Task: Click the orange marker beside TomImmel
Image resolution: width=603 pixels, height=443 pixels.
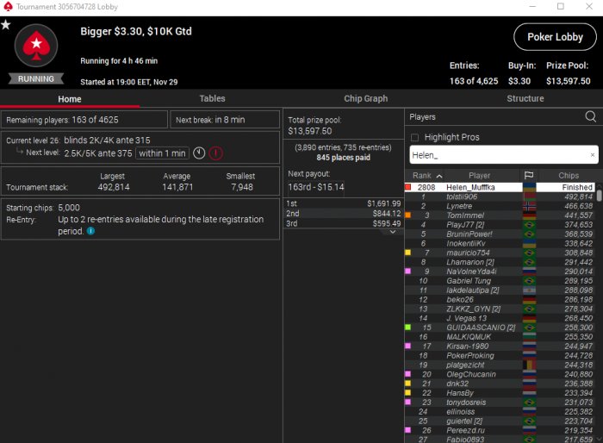Action: click(x=408, y=215)
